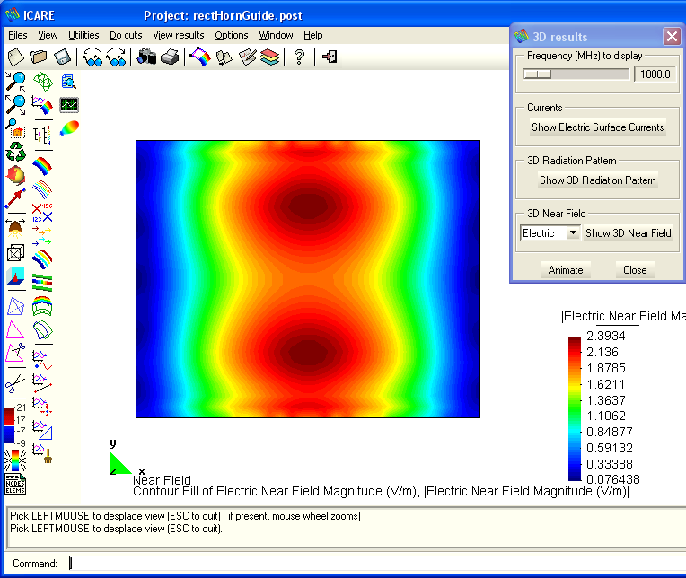Viewport: 686px width, 578px height.
Task: Open the View menu
Action: tap(48, 35)
